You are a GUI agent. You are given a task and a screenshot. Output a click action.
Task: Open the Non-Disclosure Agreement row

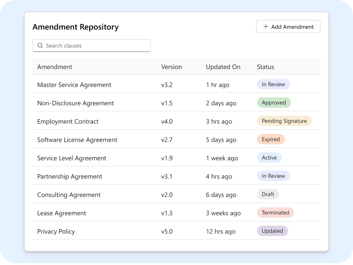point(176,102)
